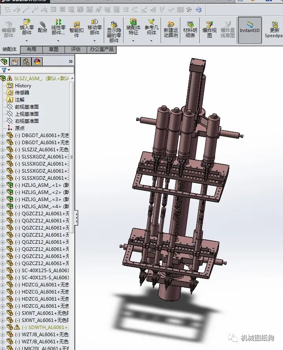Click the blue globe icon in top toolbar
283x350 pixels.
point(199,9)
